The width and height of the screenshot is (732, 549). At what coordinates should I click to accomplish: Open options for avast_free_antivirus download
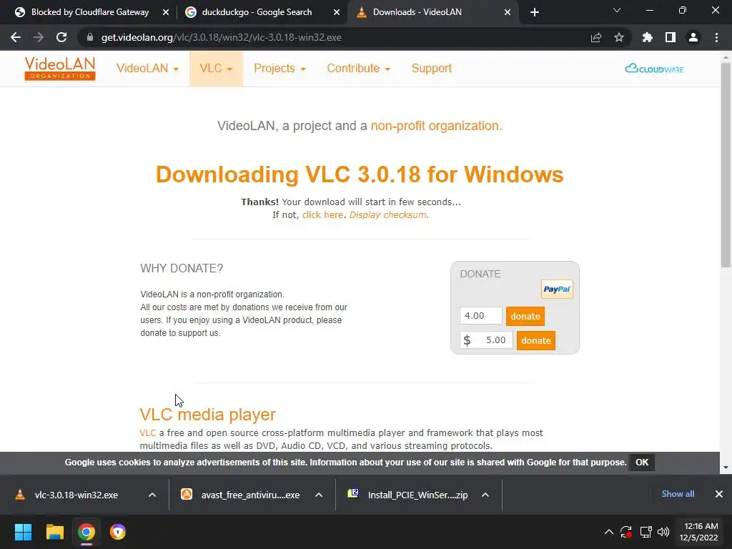click(x=319, y=495)
